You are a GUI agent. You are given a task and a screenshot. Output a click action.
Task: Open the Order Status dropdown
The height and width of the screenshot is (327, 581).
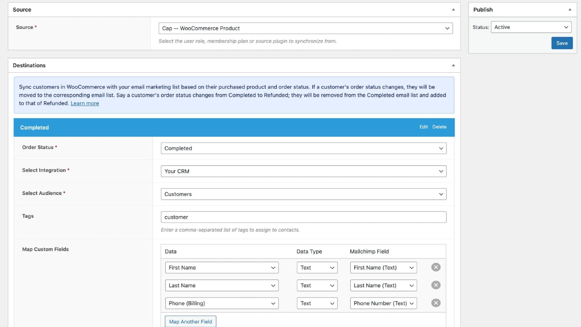(303, 148)
